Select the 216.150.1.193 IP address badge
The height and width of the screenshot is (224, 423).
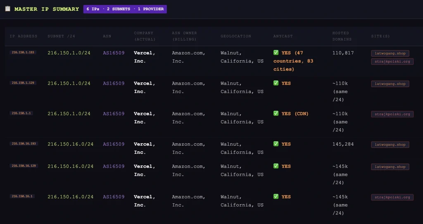[x=23, y=52]
